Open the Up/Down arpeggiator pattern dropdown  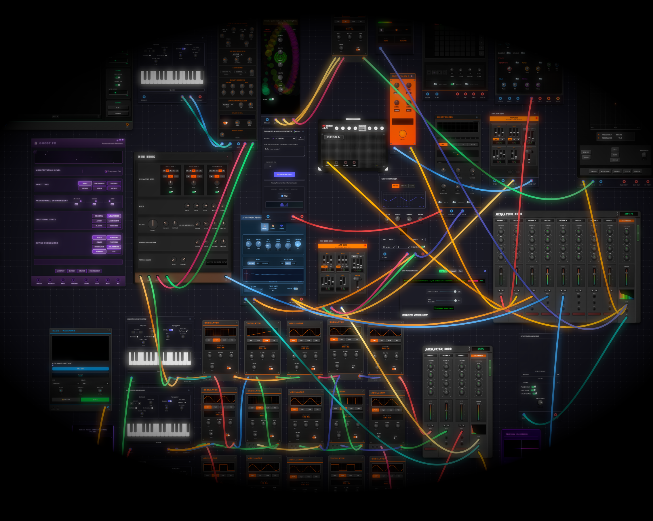point(183,331)
